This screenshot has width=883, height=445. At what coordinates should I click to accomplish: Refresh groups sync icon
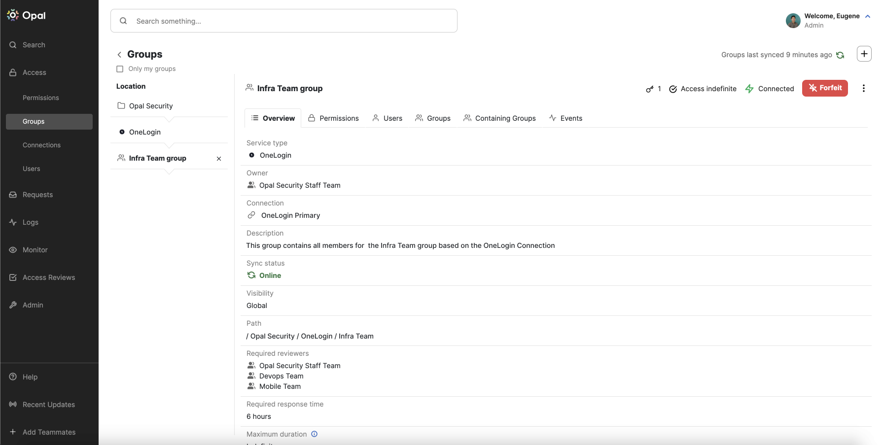(x=840, y=55)
